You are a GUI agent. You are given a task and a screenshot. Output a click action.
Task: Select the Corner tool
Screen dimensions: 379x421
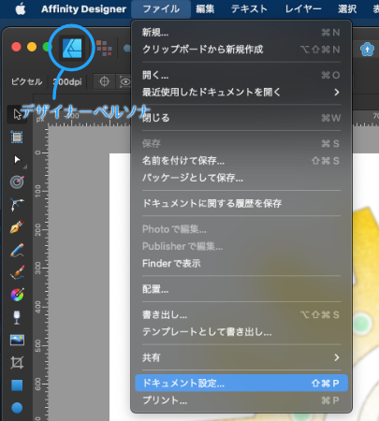click(x=17, y=205)
